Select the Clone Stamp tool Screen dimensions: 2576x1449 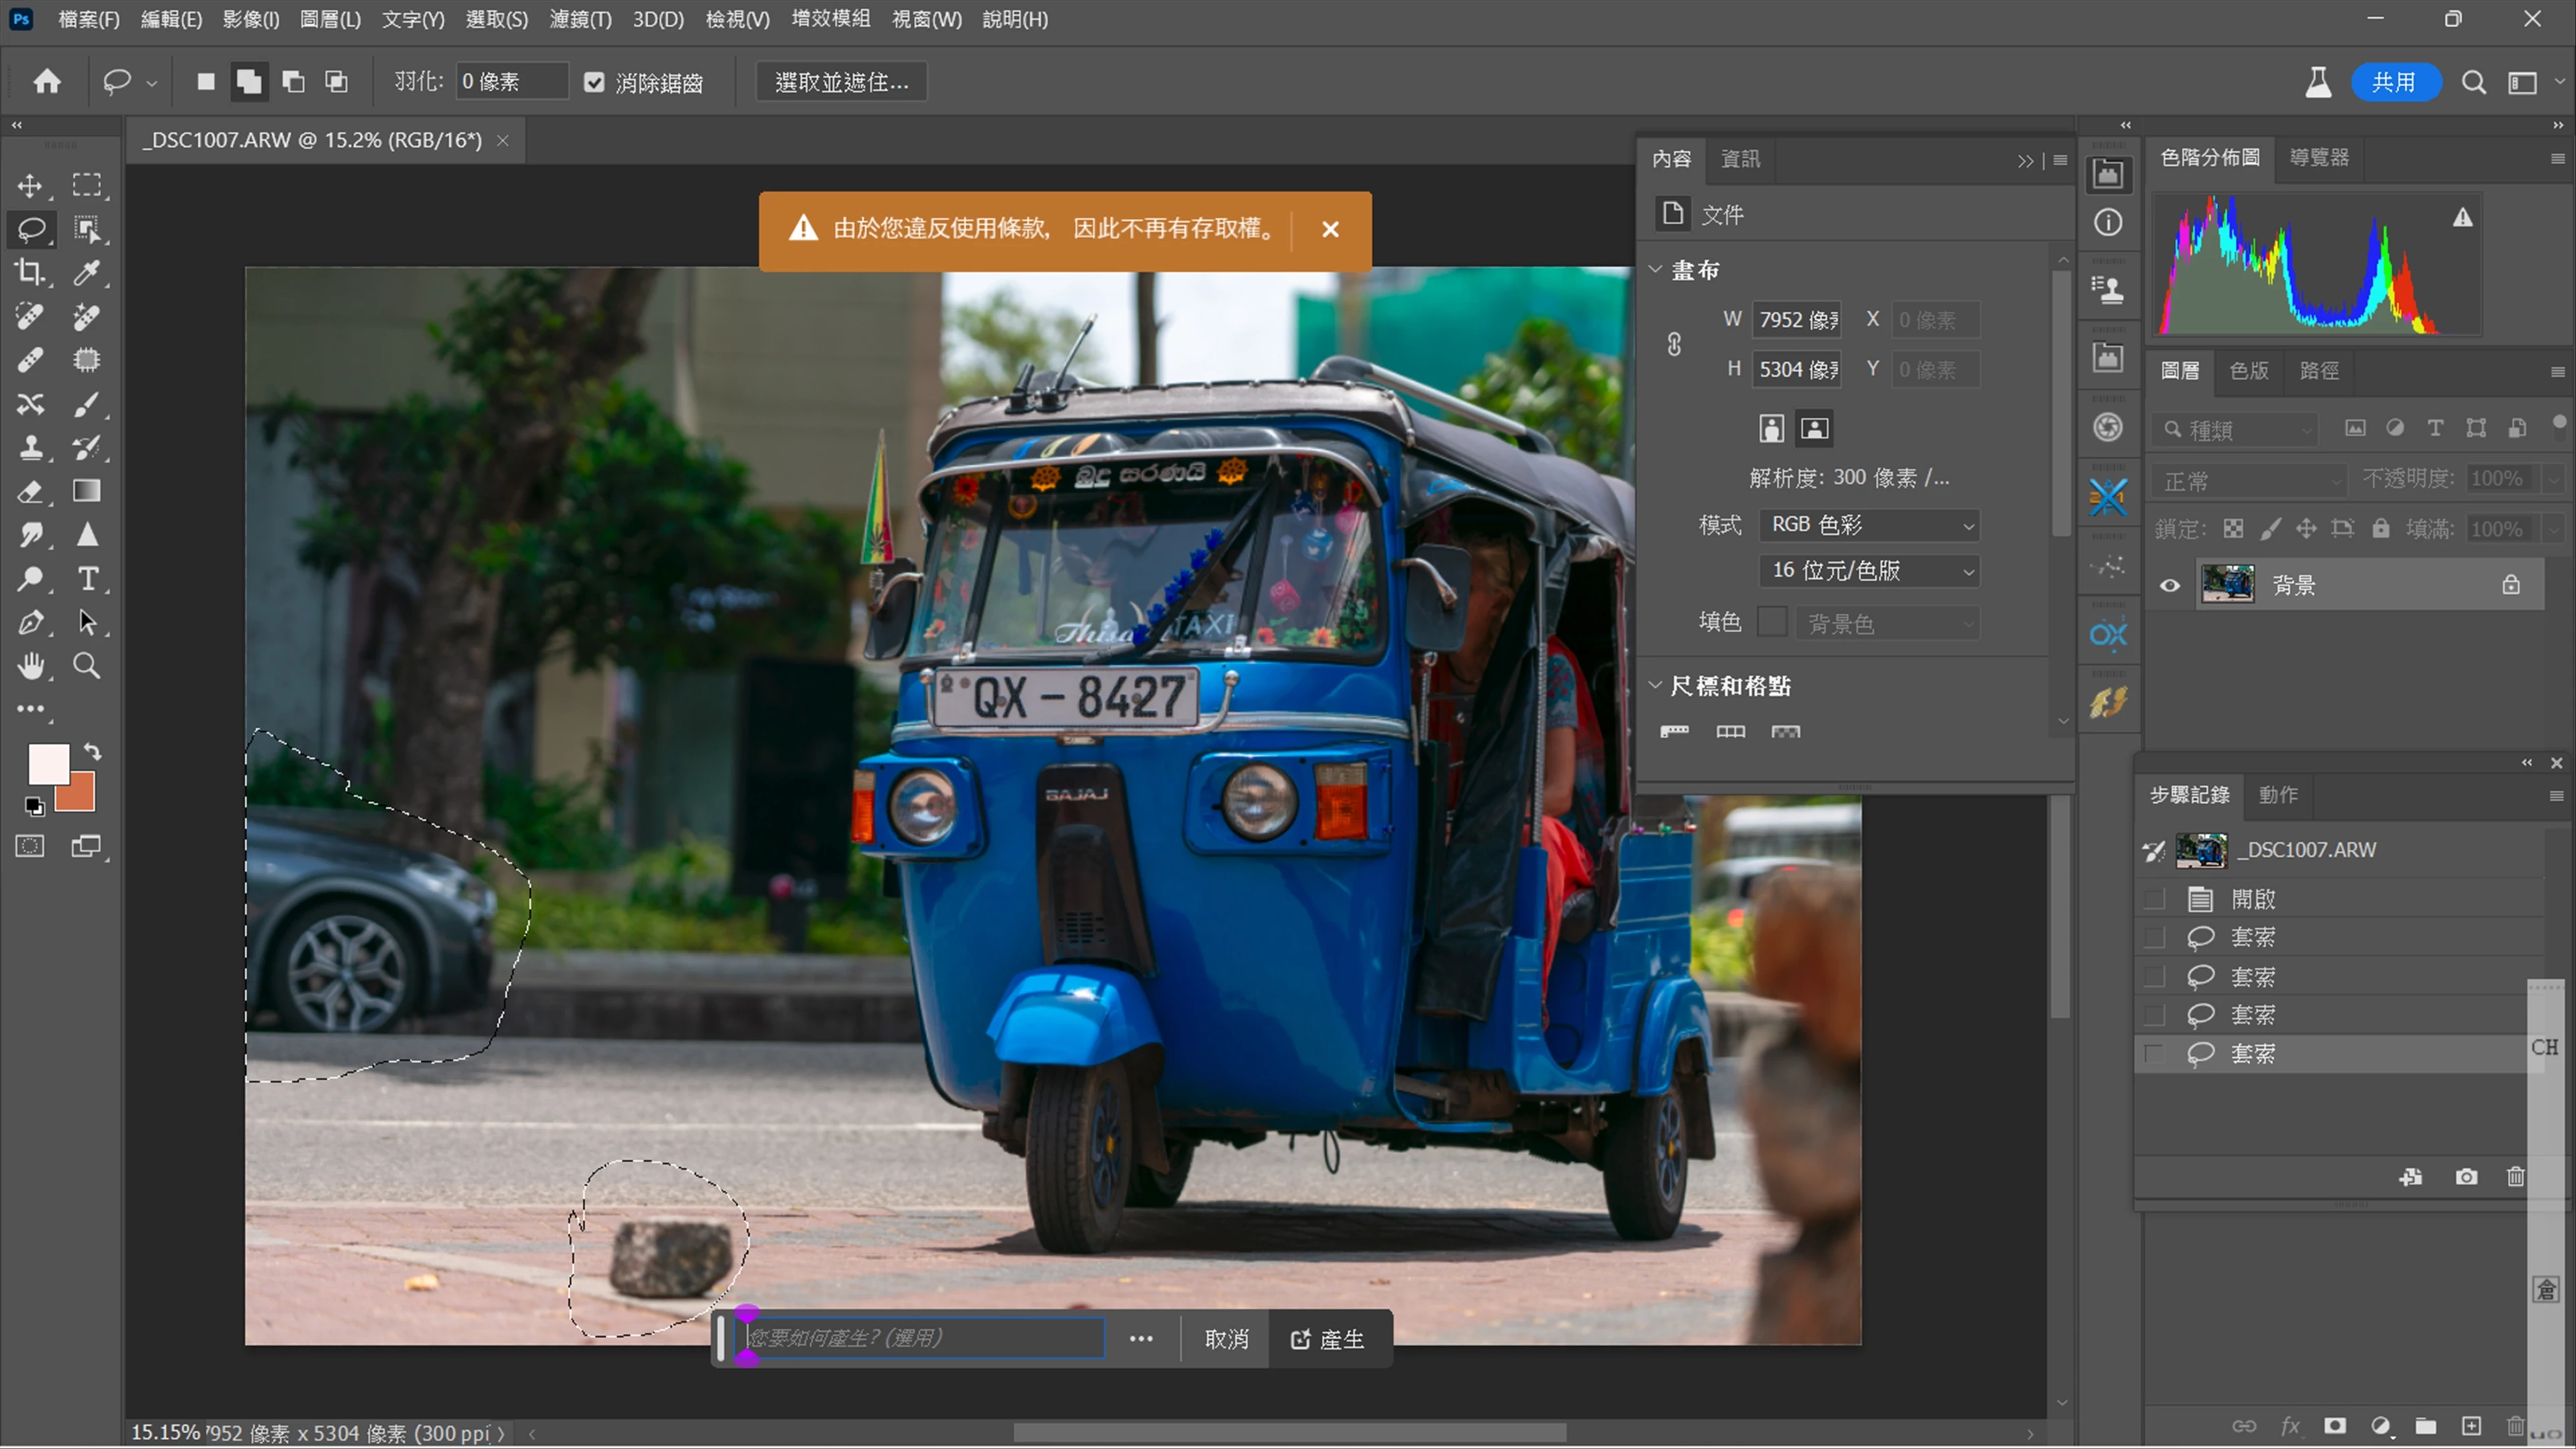pyautogui.click(x=30, y=447)
